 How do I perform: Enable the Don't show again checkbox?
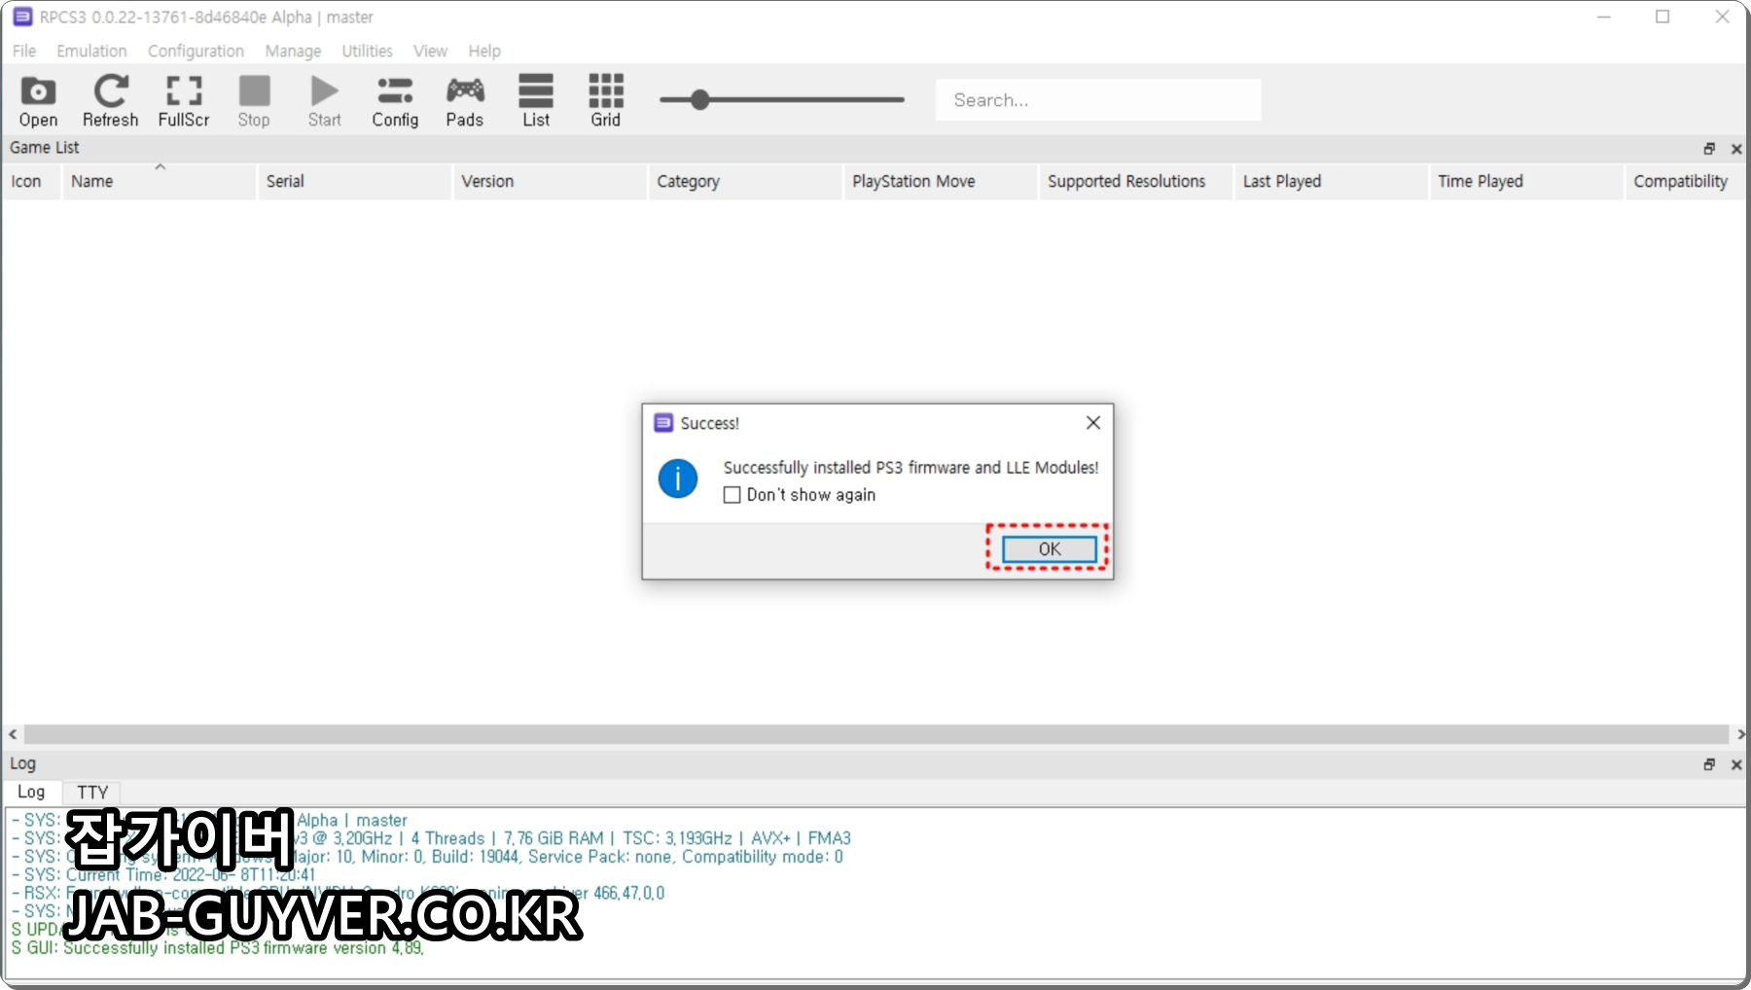[x=733, y=495]
